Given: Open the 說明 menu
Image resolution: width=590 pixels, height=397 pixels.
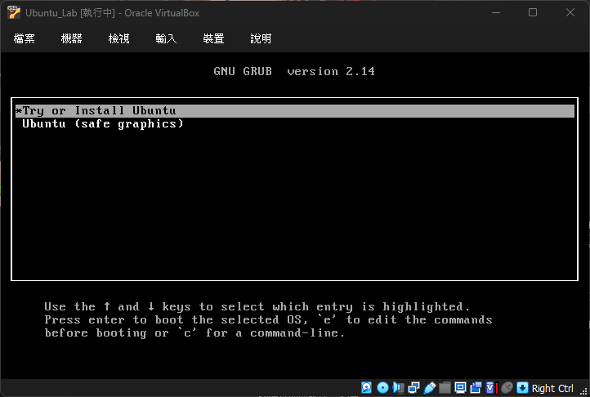Looking at the screenshot, I should pyautogui.click(x=261, y=38).
